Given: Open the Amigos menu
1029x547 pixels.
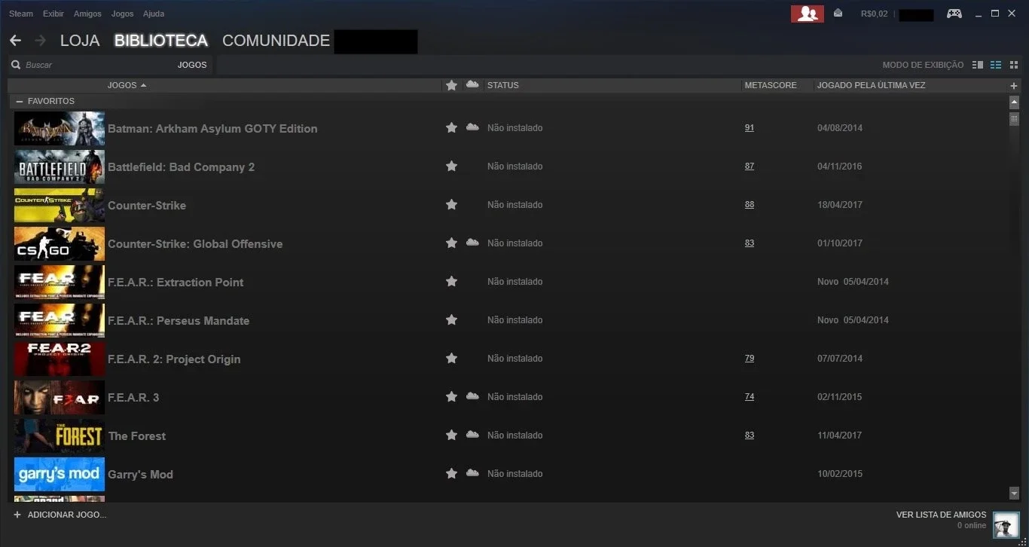Looking at the screenshot, I should 87,14.
